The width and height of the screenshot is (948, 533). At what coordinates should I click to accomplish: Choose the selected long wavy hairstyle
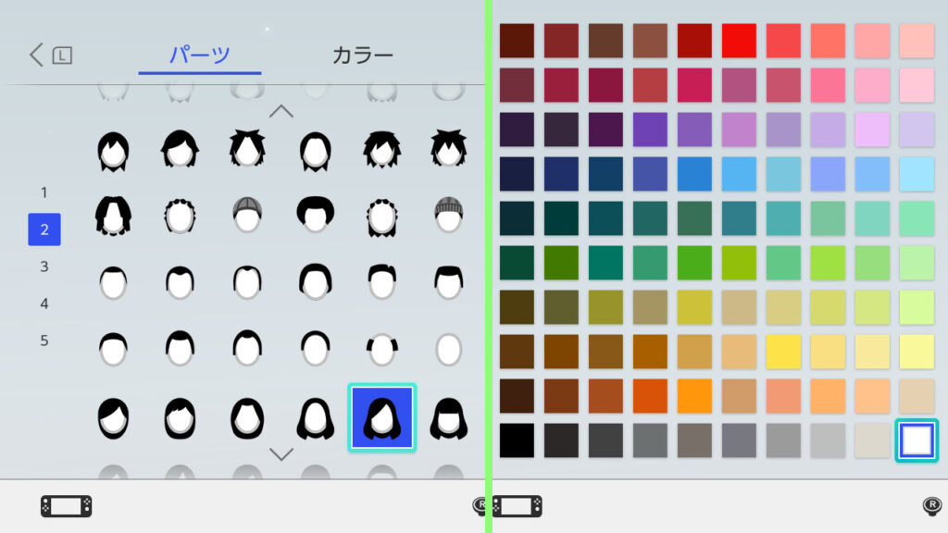pos(382,418)
